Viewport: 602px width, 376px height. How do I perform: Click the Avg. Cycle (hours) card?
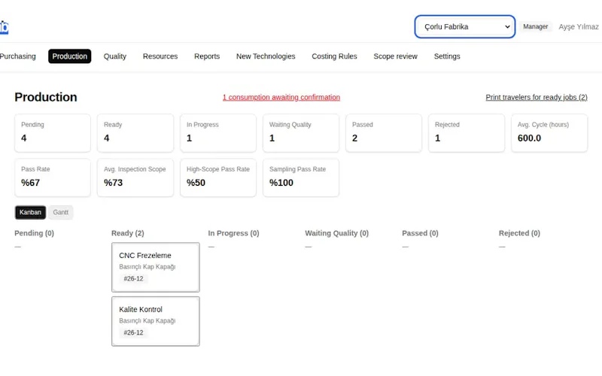[x=549, y=133]
